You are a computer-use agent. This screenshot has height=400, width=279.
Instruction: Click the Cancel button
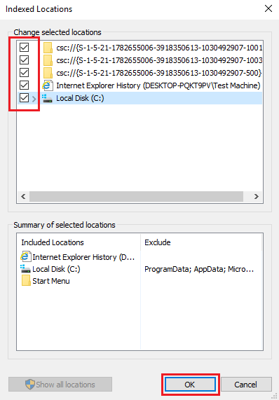tap(246, 385)
